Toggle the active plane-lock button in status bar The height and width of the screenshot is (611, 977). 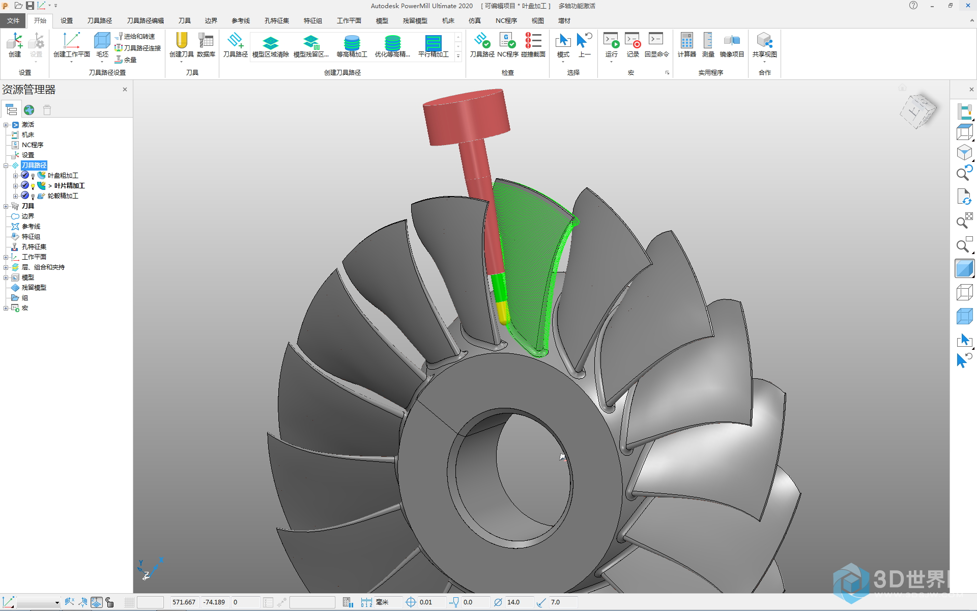tap(96, 602)
